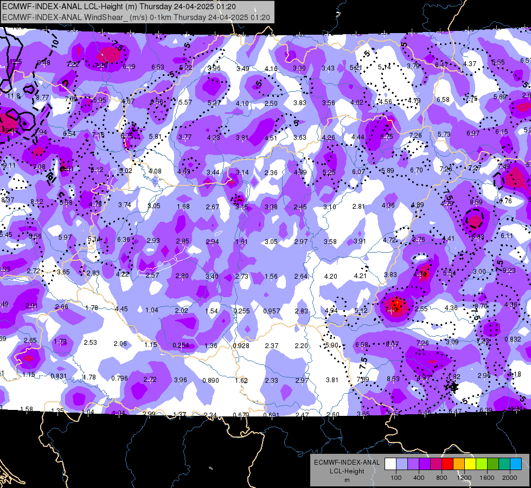The image size is (531, 488).
Task: Click the wind shear value 8.37
Action: 8,200
